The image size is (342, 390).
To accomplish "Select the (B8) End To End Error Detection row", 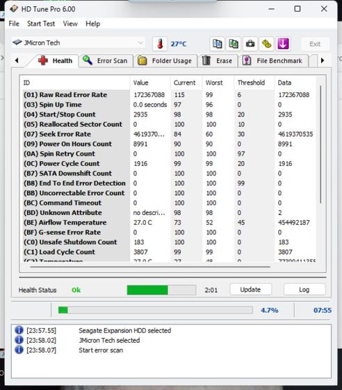I will click(170, 183).
